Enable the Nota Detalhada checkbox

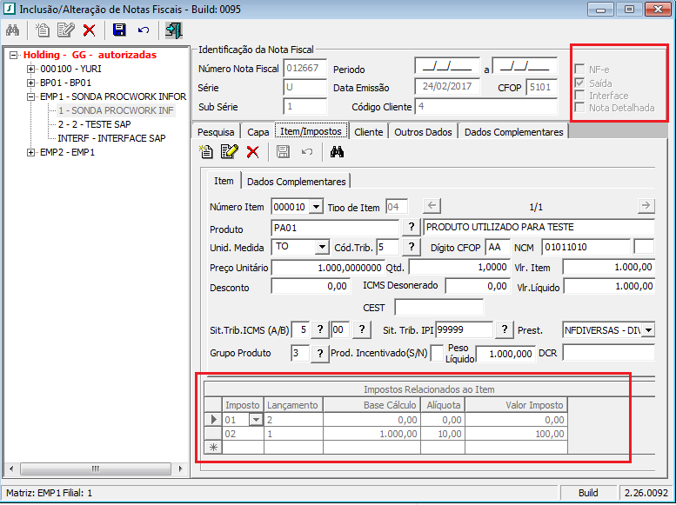click(580, 108)
